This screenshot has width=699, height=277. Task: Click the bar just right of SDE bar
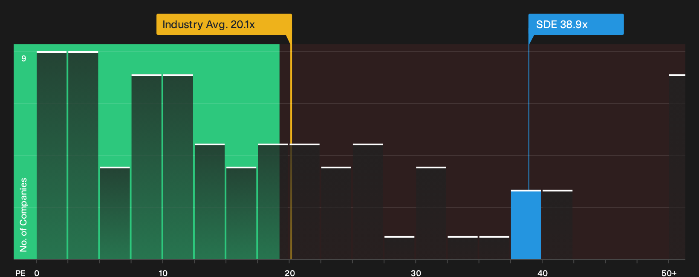click(x=557, y=225)
